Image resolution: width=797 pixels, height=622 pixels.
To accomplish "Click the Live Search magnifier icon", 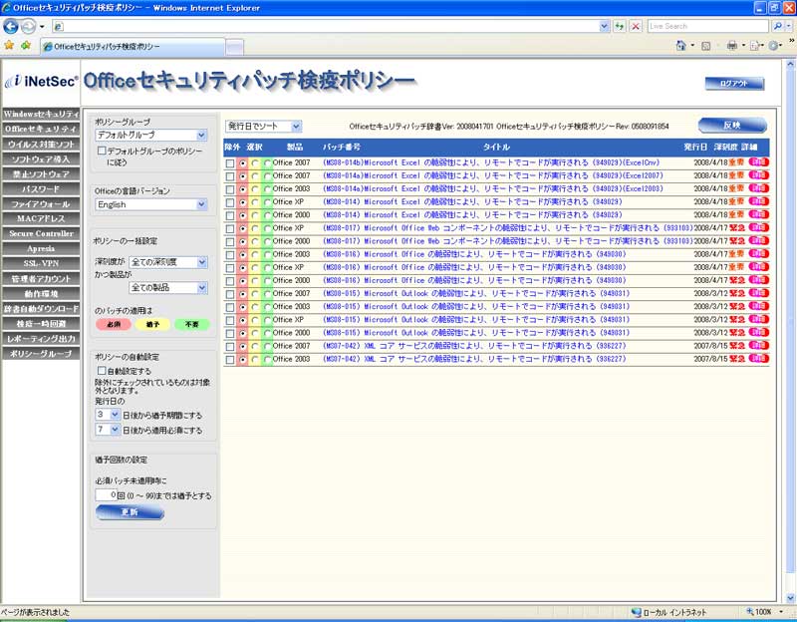I will click(777, 26).
